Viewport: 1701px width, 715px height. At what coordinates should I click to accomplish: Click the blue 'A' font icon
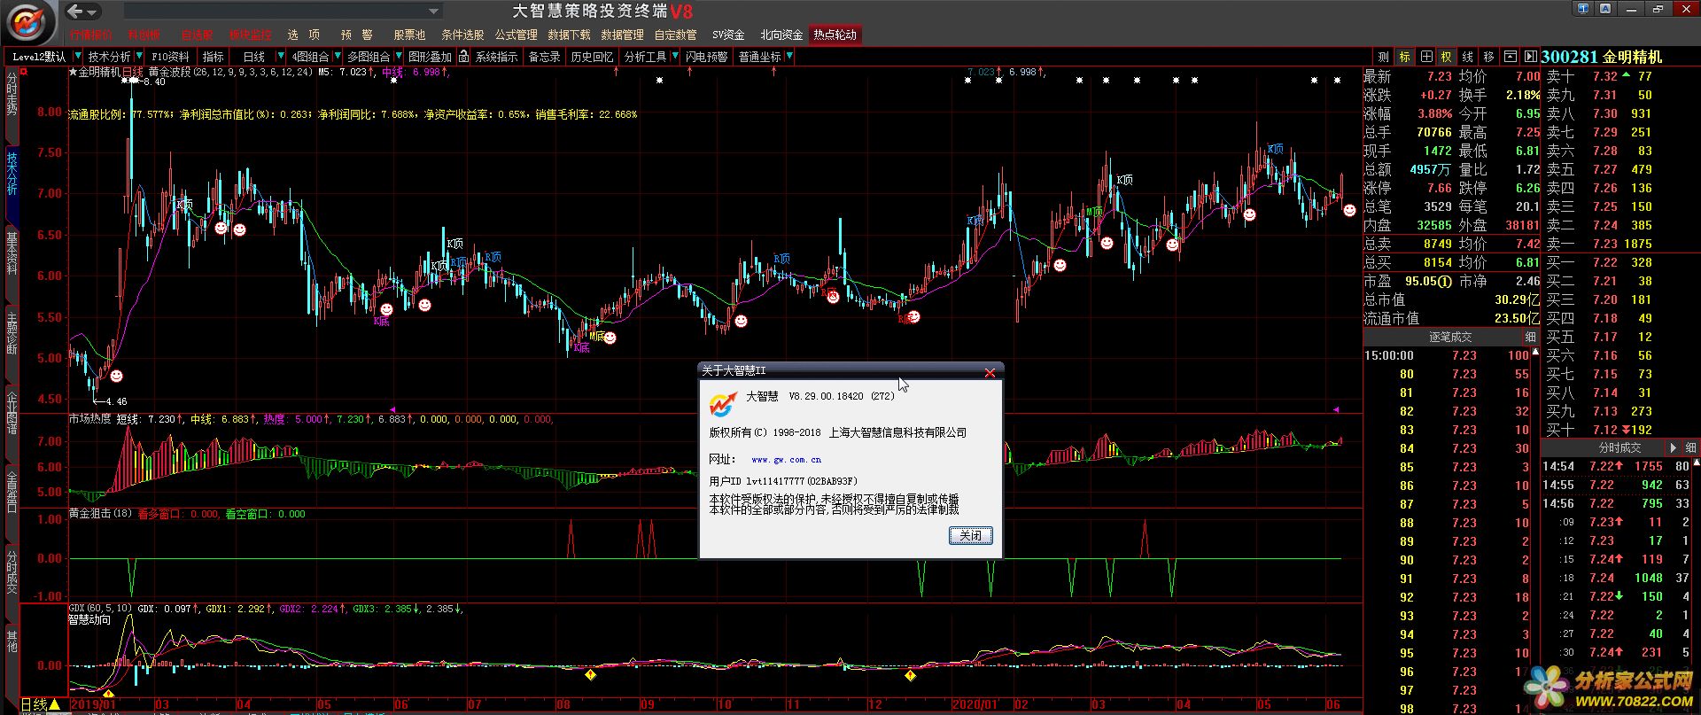click(x=1606, y=9)
